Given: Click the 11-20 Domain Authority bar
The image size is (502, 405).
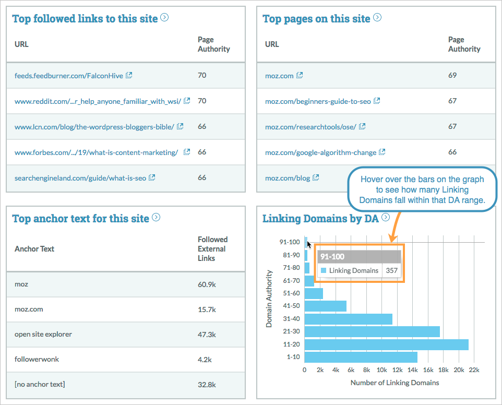Looking at the screenshot, I should pyautogui.click(x=387, y=344).
